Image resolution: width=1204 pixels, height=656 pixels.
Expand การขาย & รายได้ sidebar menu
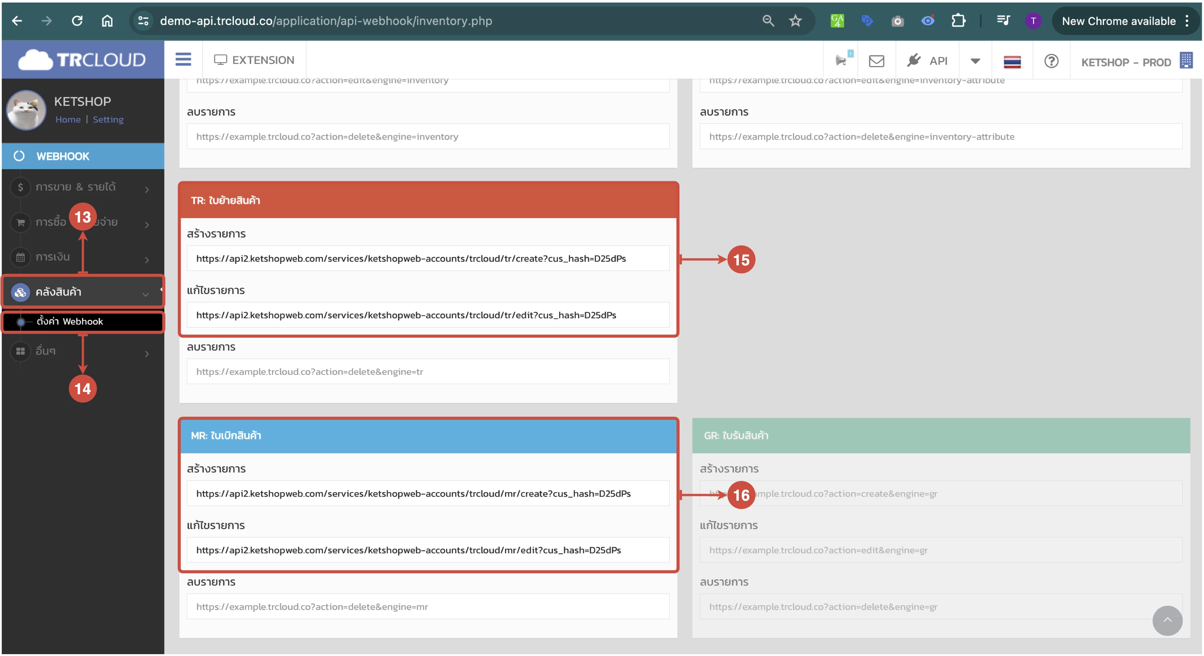82,187
